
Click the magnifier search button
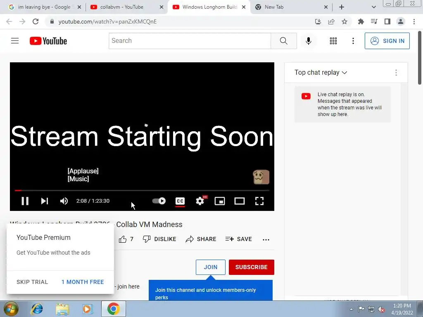pyautogui.click(x=283, y=41)
